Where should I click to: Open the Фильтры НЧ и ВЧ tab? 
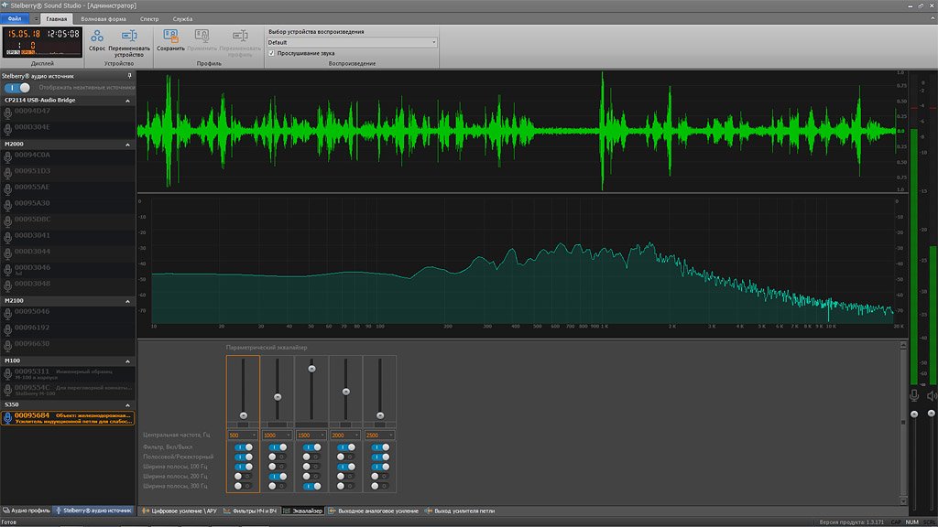tap(251, 511)
